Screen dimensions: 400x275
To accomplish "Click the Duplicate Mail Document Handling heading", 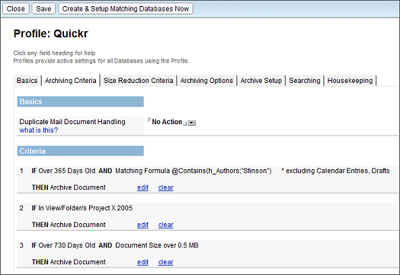I will point(72,122).
